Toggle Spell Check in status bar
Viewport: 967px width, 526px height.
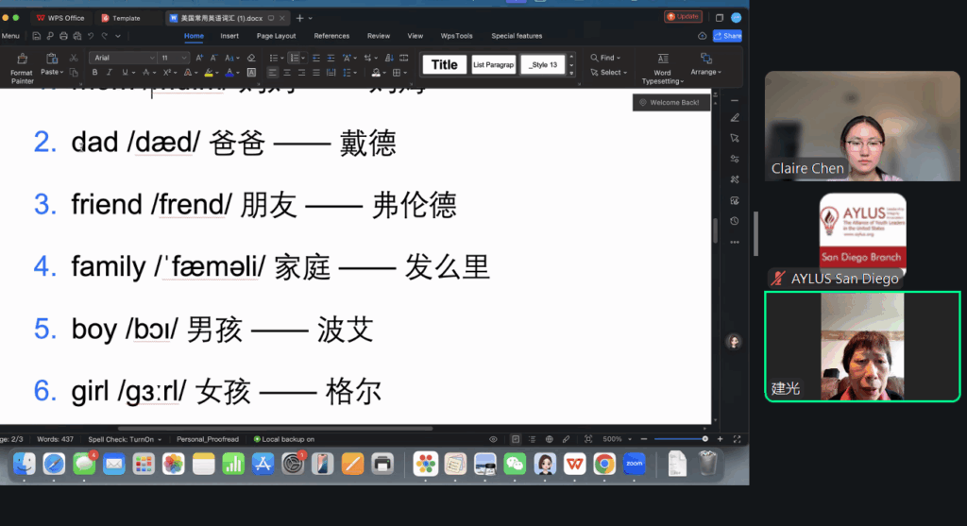point(125,439)
